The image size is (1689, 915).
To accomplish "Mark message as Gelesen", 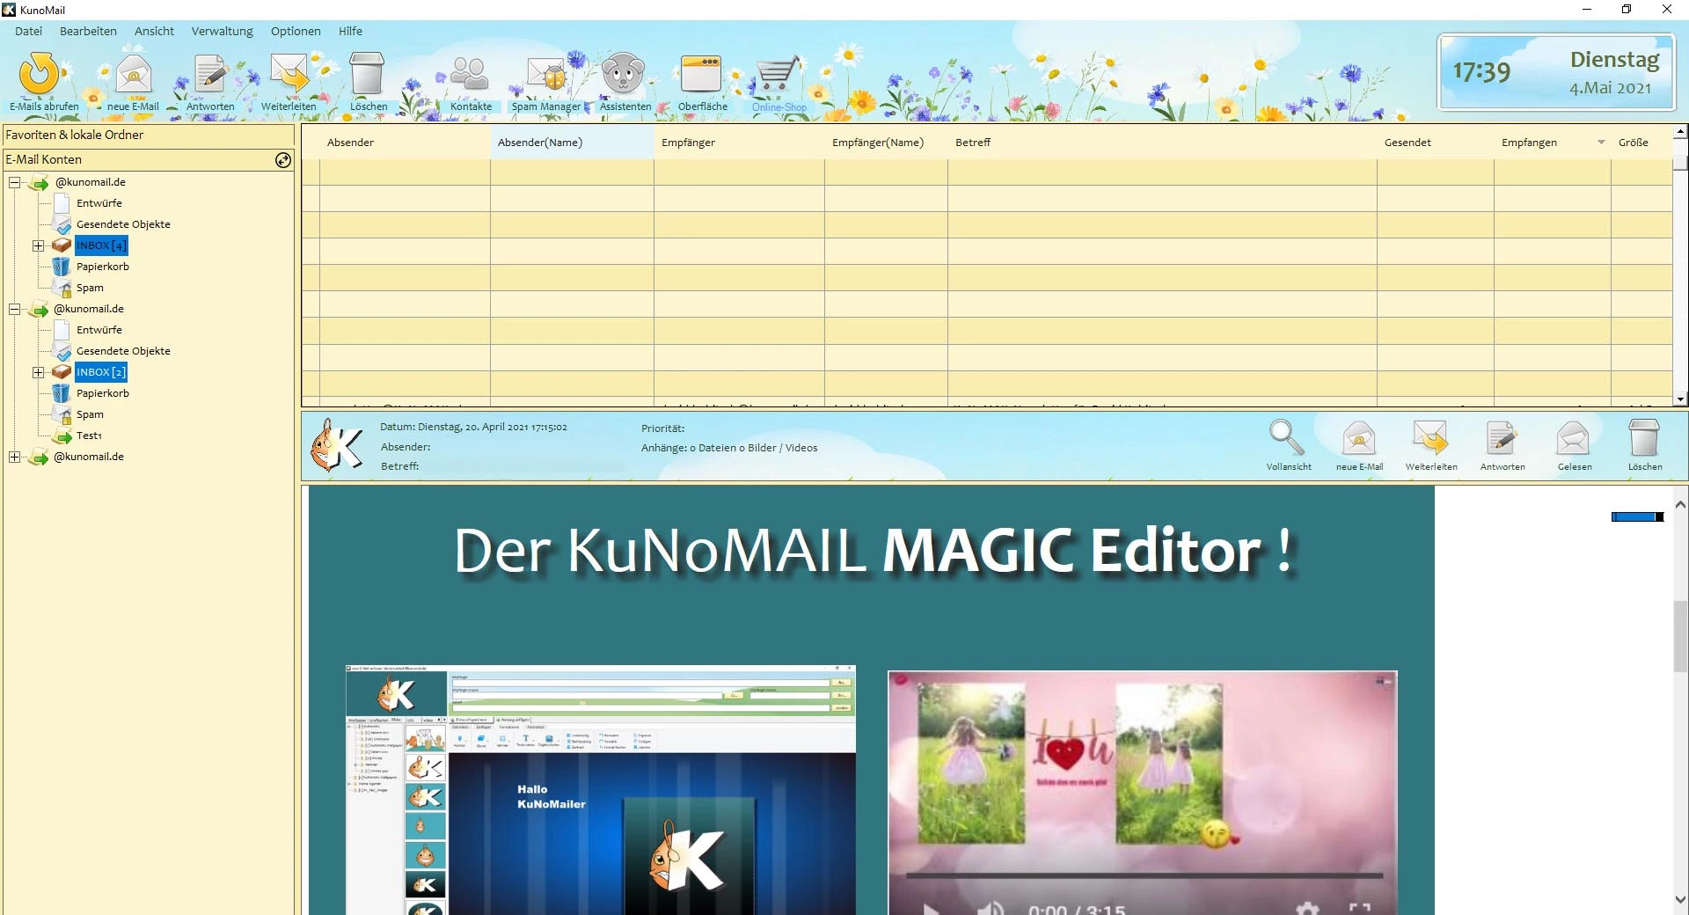I will coord(1573,438).
